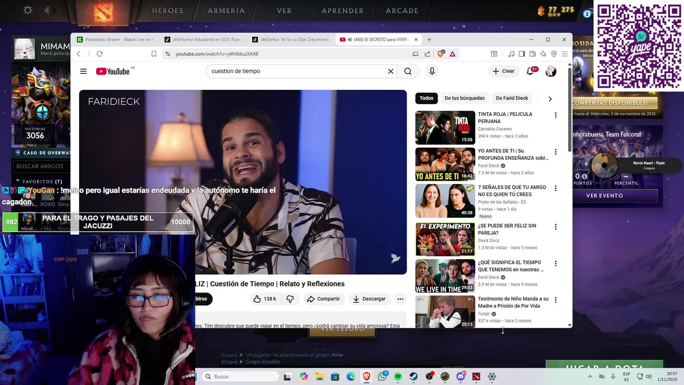Open the Farid Dieck channel under YO ANTES DE TI
This screenshot has height=385, width=684.
coord(488,166)
